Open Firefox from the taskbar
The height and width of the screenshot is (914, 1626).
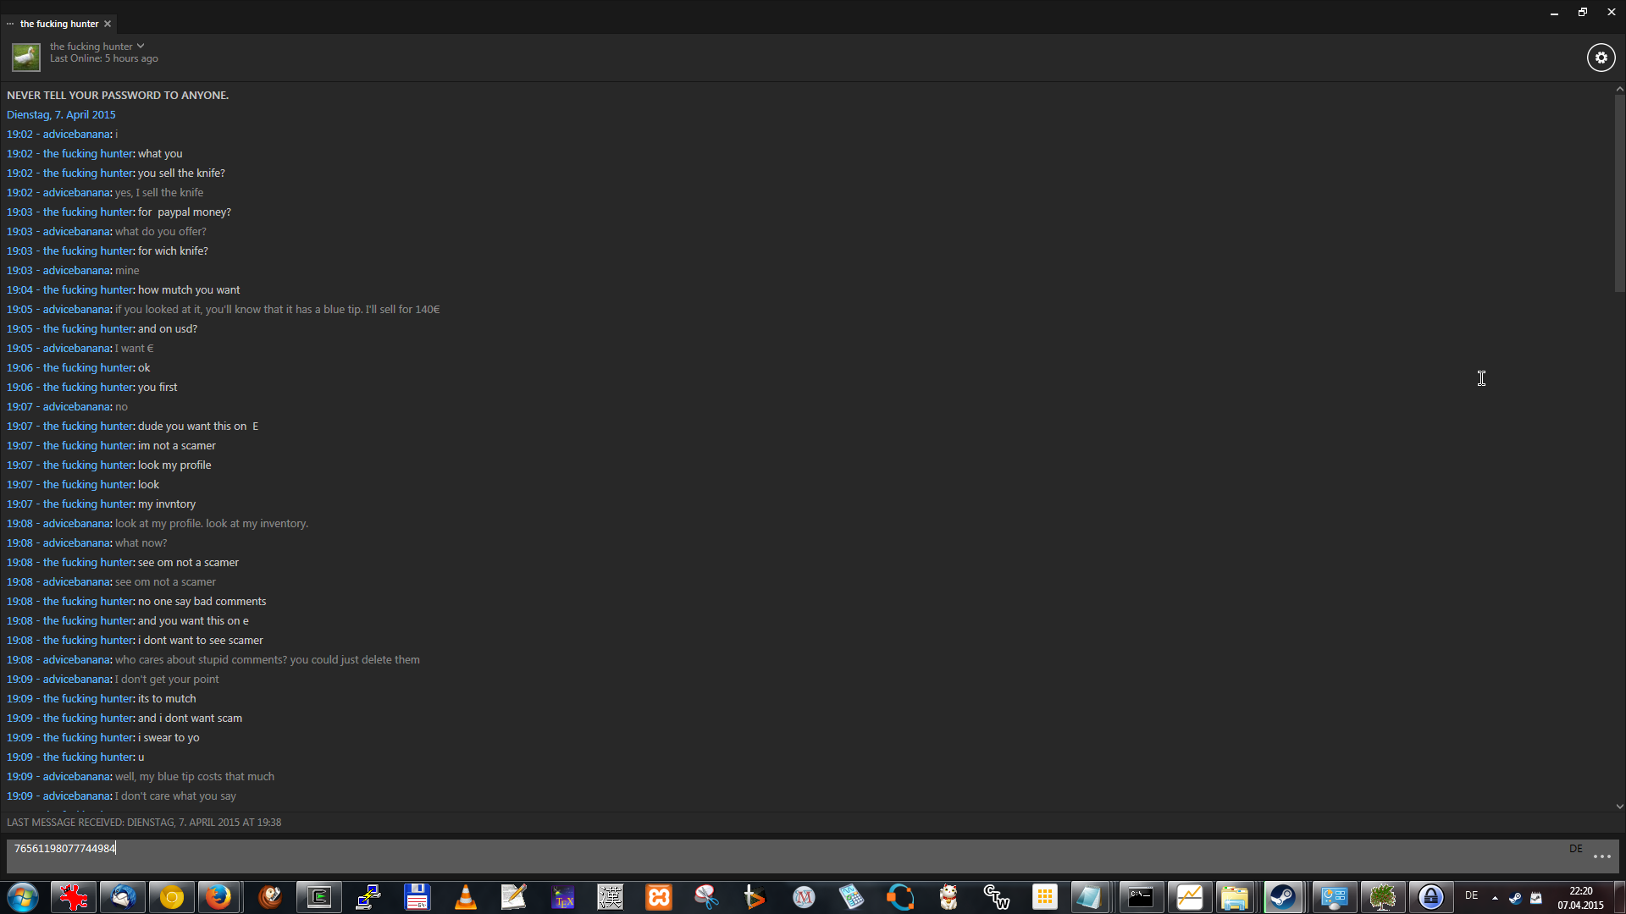click(219, 897)
